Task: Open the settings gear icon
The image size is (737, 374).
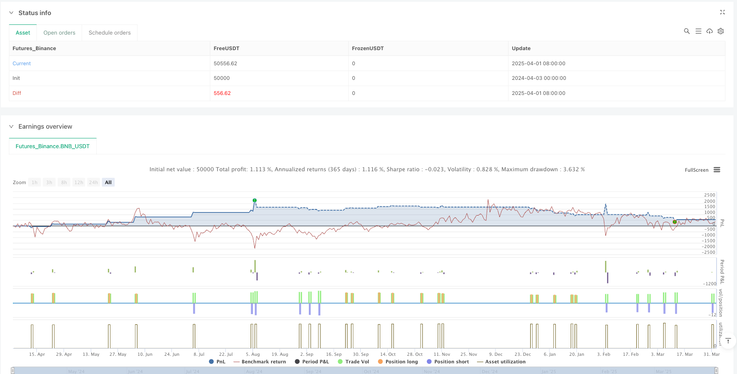Action: coord(721,31)
